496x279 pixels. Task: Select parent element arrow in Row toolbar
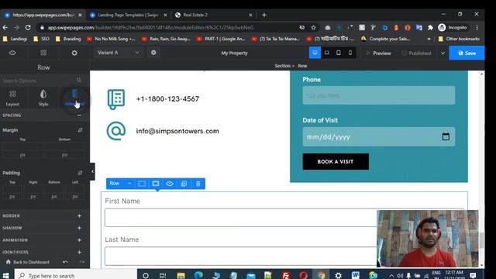[x=129, y=184]
